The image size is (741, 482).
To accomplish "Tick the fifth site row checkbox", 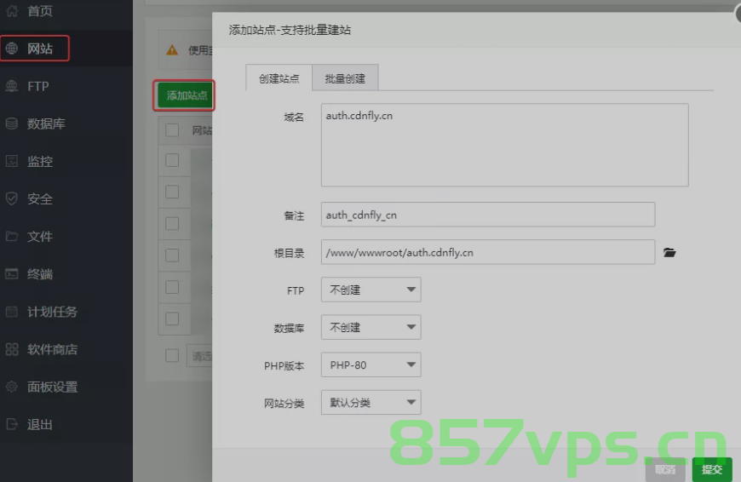I will (x=172, y=287).
